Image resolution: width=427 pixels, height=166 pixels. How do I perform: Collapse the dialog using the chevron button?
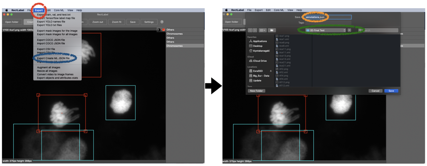(x=349, y=30)
